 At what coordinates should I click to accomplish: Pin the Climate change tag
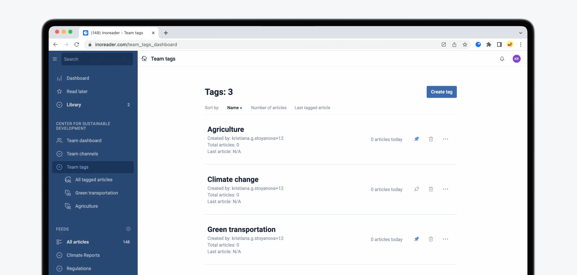(x=416, y=189)
